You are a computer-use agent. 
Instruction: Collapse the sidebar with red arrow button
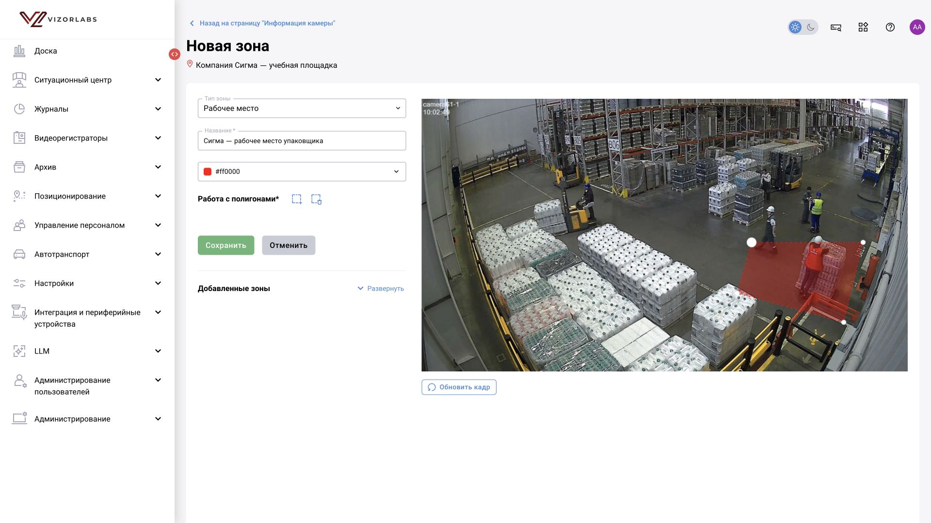175,54
